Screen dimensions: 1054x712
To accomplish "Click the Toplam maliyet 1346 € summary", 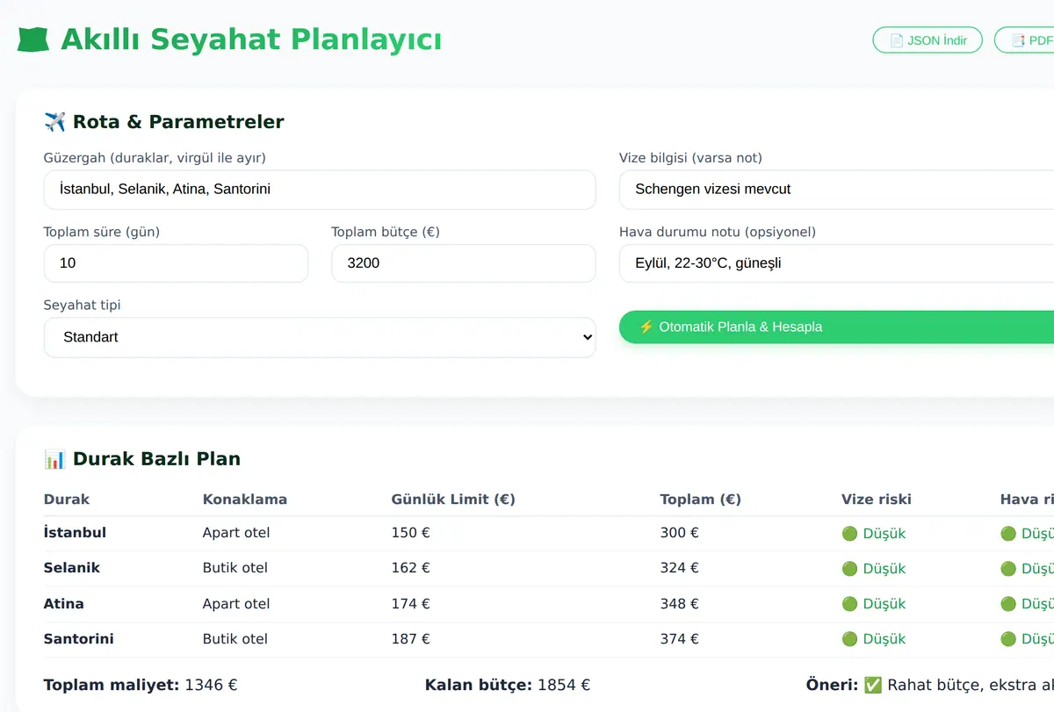I will pos(141,685).
